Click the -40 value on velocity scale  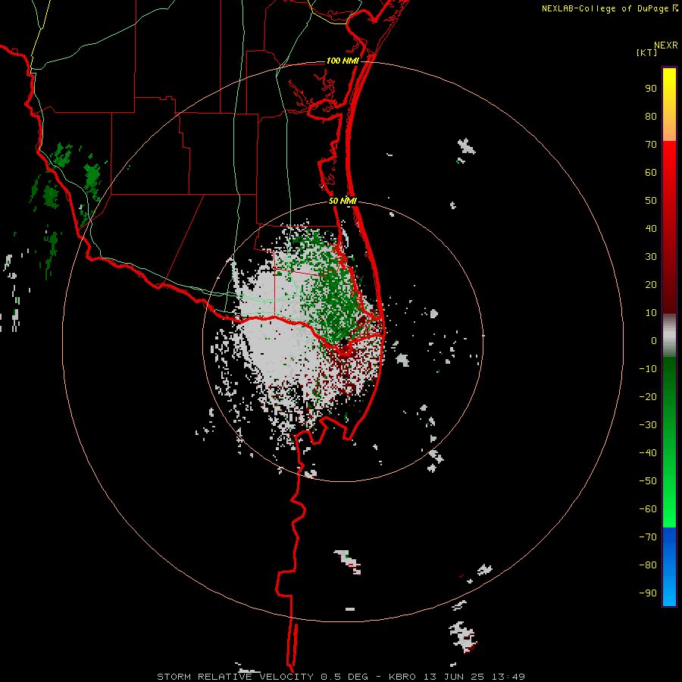pyautogui.click(x=648, y=453)
